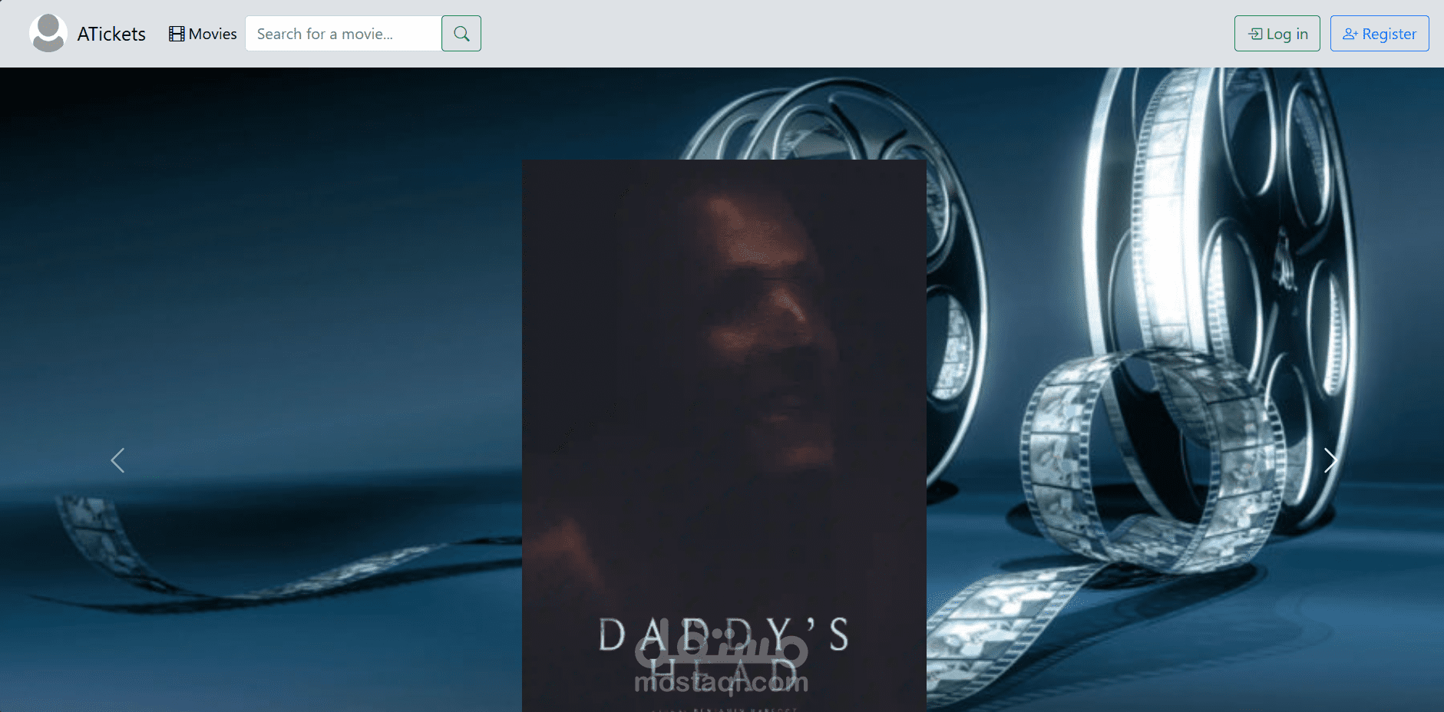Show previous carousel slide arrow
The height and width of the screenshot is (712, 1444).
point(117,460)
